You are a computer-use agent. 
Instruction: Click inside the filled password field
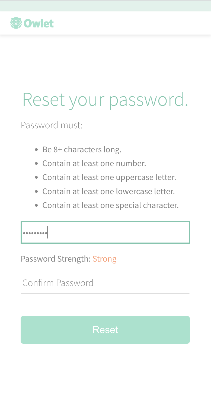pos(105,232)
